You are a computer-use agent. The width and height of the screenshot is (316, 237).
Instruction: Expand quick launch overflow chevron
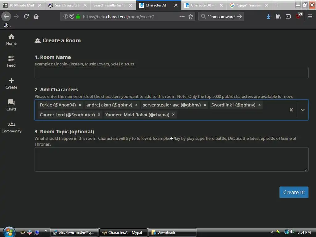point(46,231)
